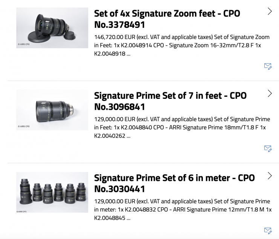Viewport: 279px width, 239px height.
Task: Click listing number No.3096841
Action: [x=119, y=107]
